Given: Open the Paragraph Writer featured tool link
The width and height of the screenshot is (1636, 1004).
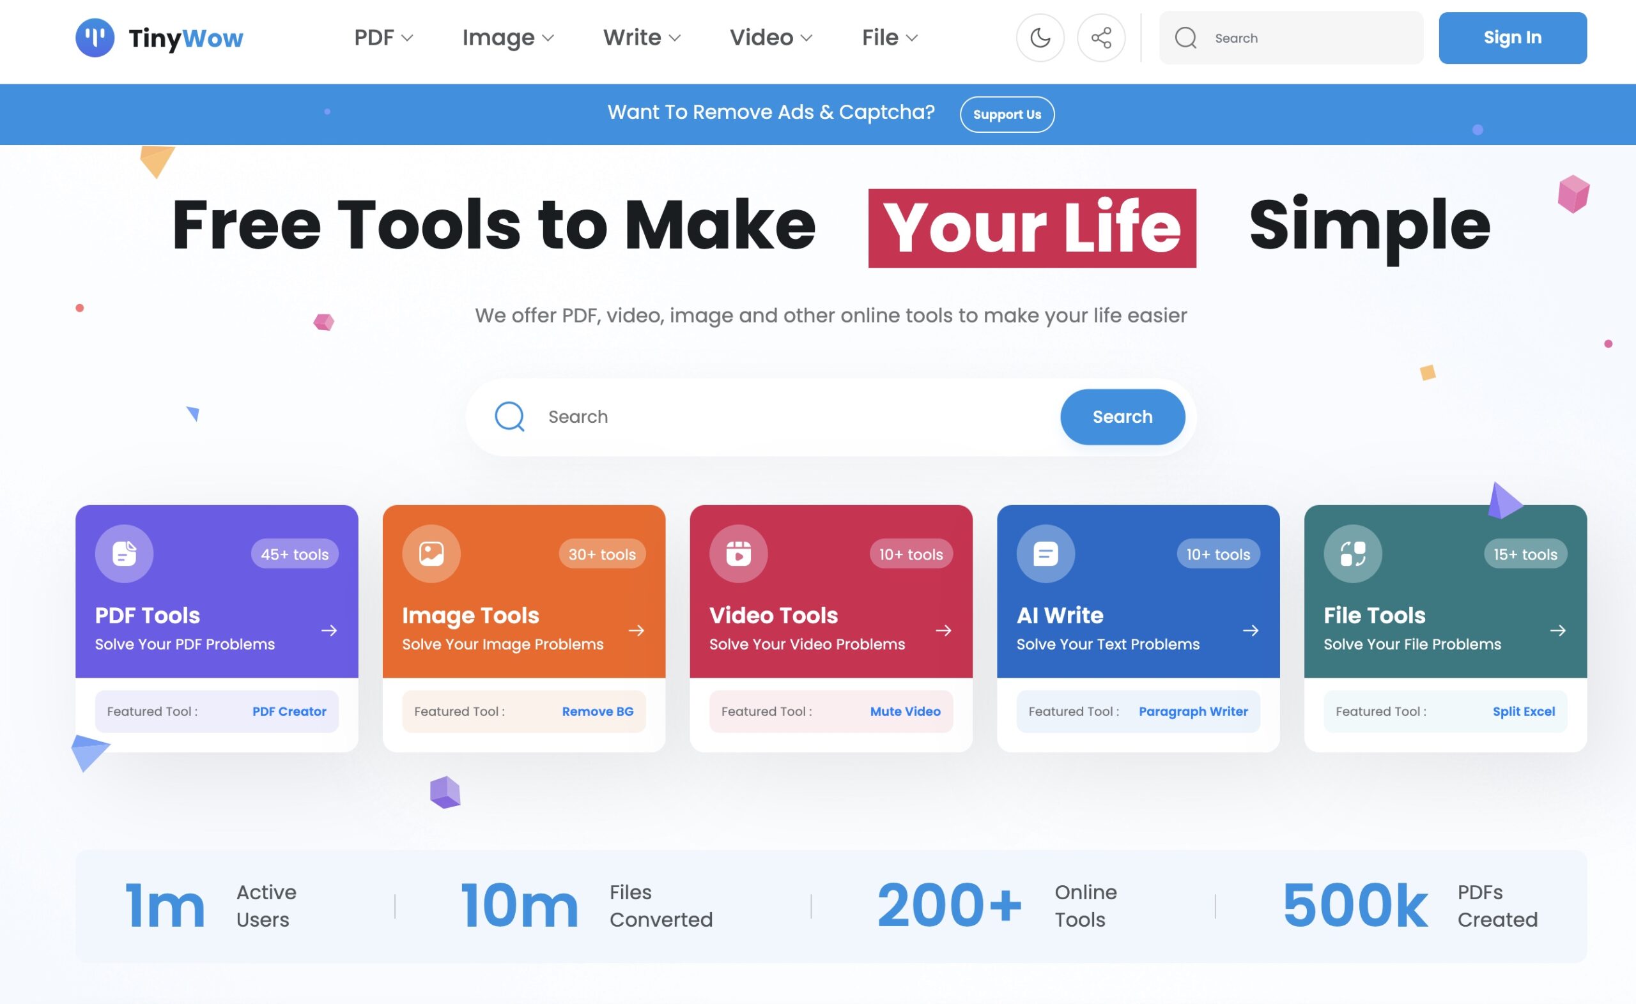Looking at the screenshot, I should click(1193, 711).
